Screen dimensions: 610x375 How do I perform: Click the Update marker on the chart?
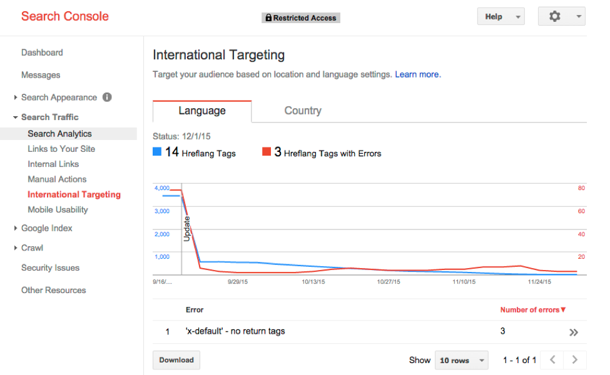(186, 229)
